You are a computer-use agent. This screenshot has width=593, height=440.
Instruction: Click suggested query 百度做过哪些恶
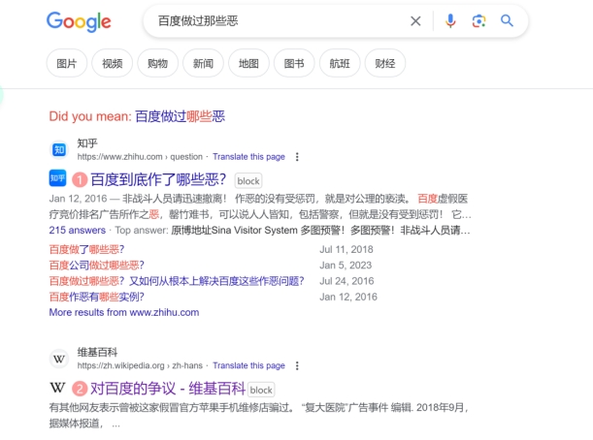tap(180, 116)
